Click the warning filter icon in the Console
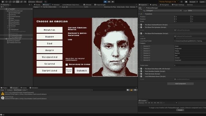 pyautogui.click(x=131, y=90)
